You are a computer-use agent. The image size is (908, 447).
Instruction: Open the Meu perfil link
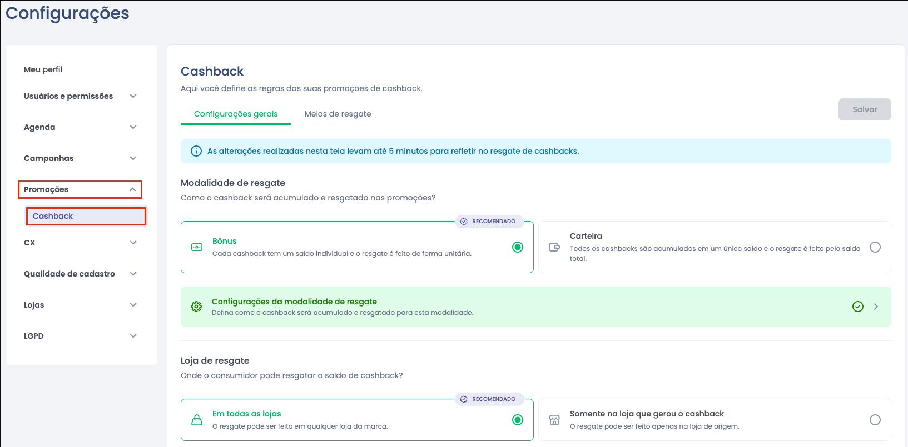pos(43,69)
